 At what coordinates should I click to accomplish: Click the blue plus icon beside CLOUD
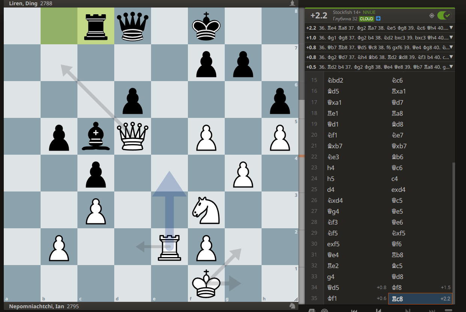pyautogui.click(x=378, y=19)
